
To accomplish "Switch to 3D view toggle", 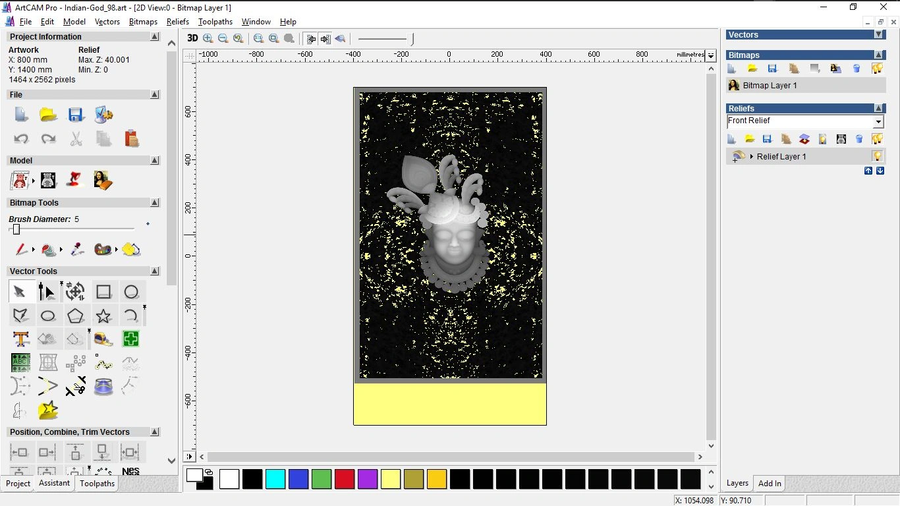I will (x=192, y=38).
